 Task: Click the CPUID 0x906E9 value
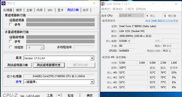click(124, 51)
